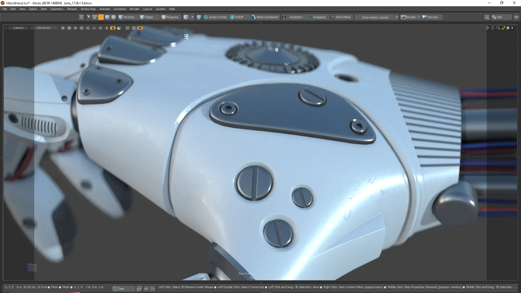Image resolution: width=521 pixels, height=293 pixels.
Task: Open the viewport settings gear
Action: 508,28
